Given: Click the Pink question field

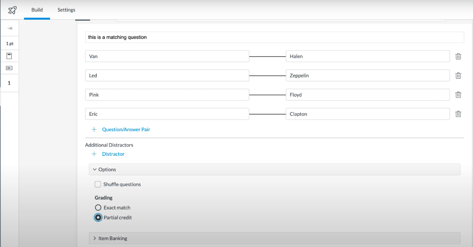Looking at the screenshot, I should pos(167,95).
